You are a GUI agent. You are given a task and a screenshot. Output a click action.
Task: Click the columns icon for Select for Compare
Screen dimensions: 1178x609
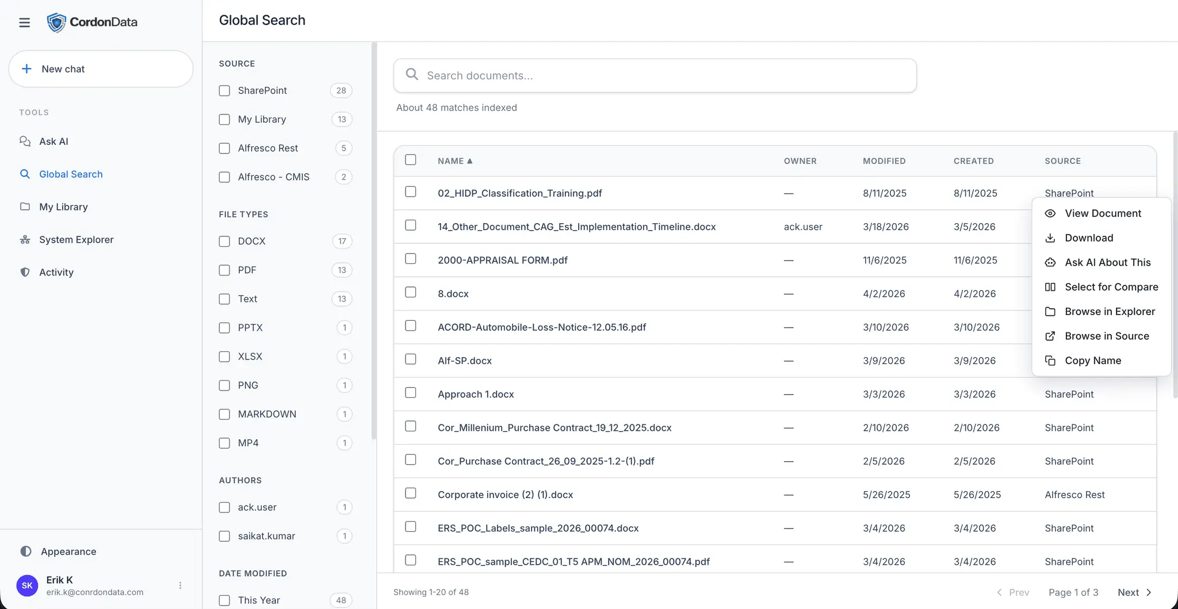1050,287
